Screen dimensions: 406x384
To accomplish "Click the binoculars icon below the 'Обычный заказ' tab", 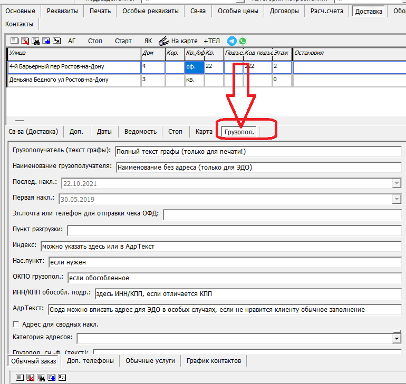I will tap(41, 377).
